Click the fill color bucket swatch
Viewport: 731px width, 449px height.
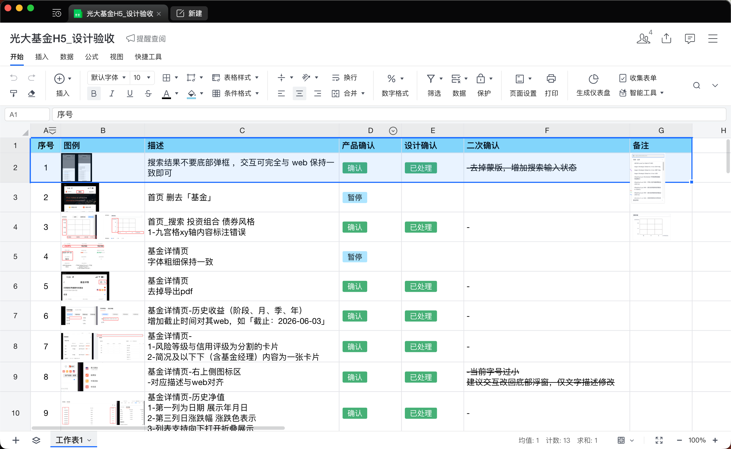pos(191,94)
